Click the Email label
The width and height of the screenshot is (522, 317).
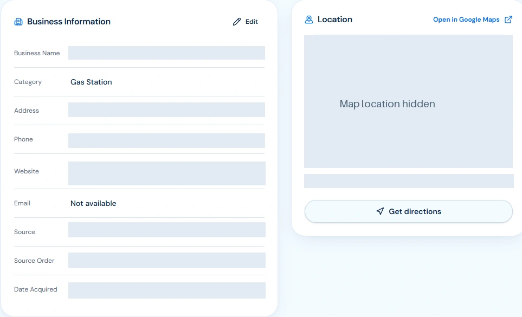coord(22,203)
